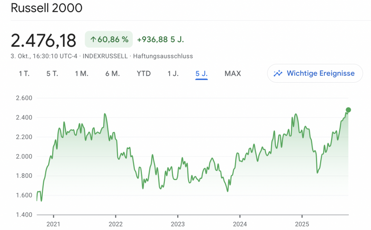Screen dimensions: 371x230
Task: Show the 1 M. chart view
Action: pos(82,74)
